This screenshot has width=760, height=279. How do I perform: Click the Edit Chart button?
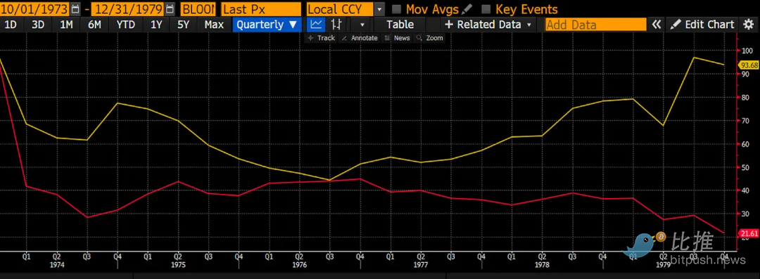pos(703,24)
